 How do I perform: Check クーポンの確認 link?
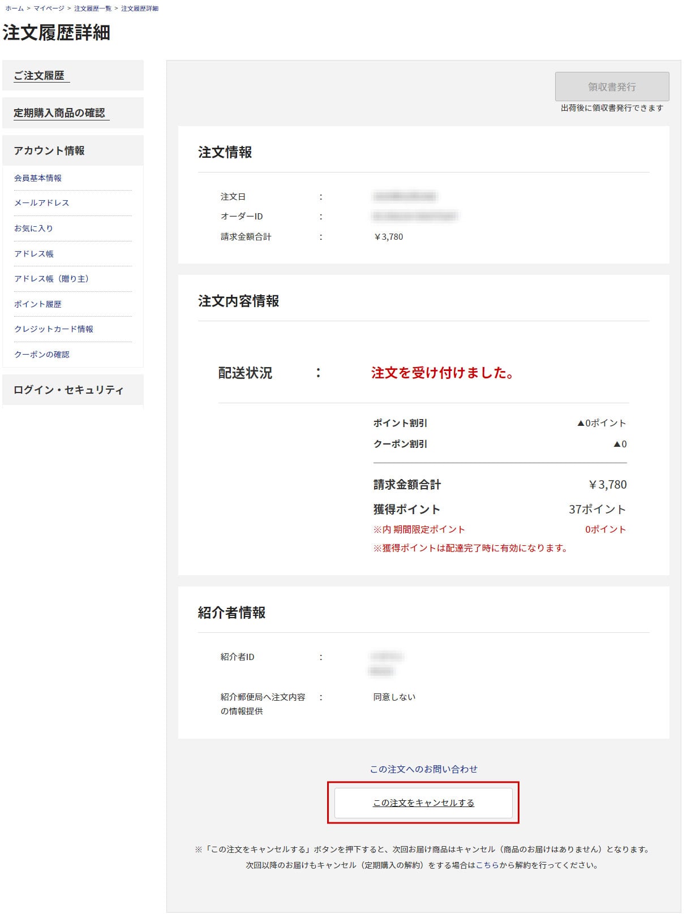tap(42, 355)
